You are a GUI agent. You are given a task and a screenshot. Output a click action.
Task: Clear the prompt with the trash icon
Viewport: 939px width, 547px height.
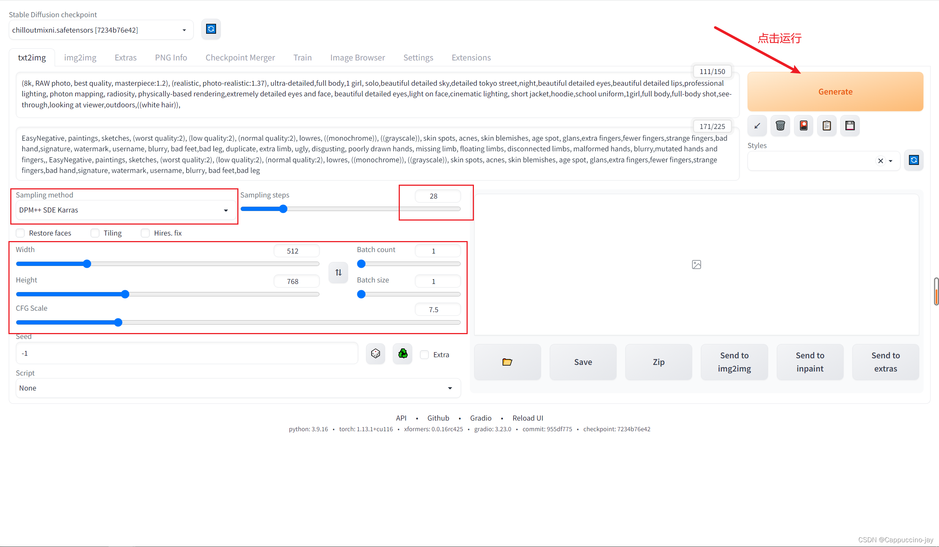(780, 126)
